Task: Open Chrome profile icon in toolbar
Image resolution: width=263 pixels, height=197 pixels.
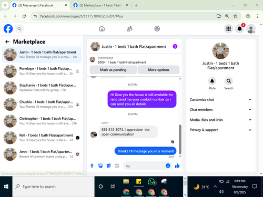Action: pyautogui.click(x=248, y=16)
